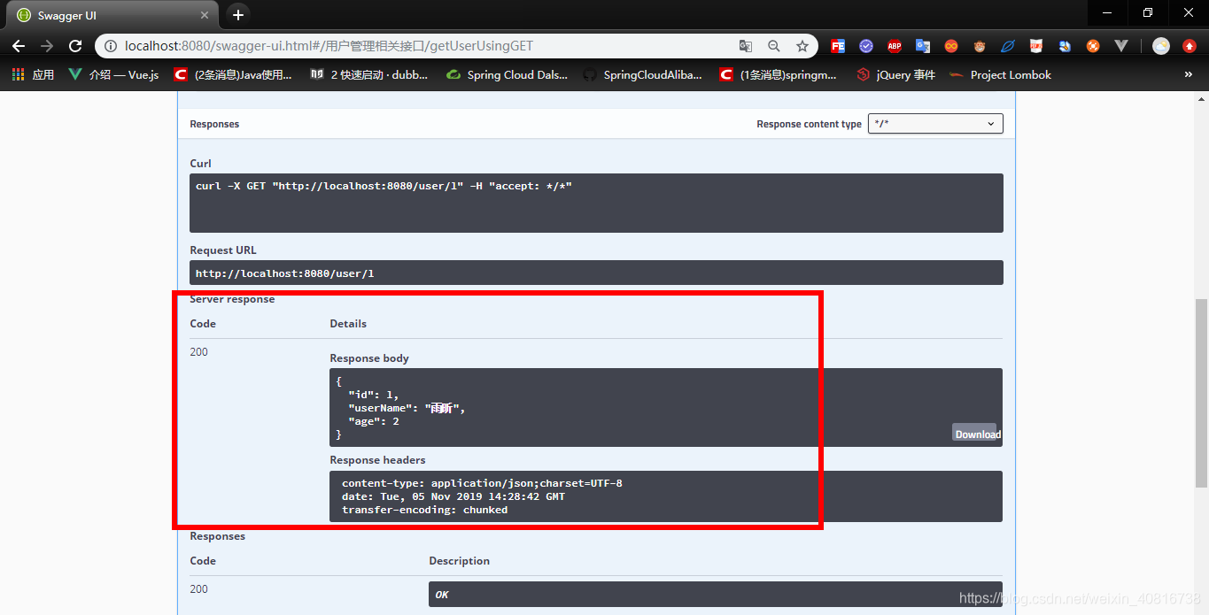Click the translate page icon in address bar
The height and width of the screenshot is (615, 1209).
746,46
